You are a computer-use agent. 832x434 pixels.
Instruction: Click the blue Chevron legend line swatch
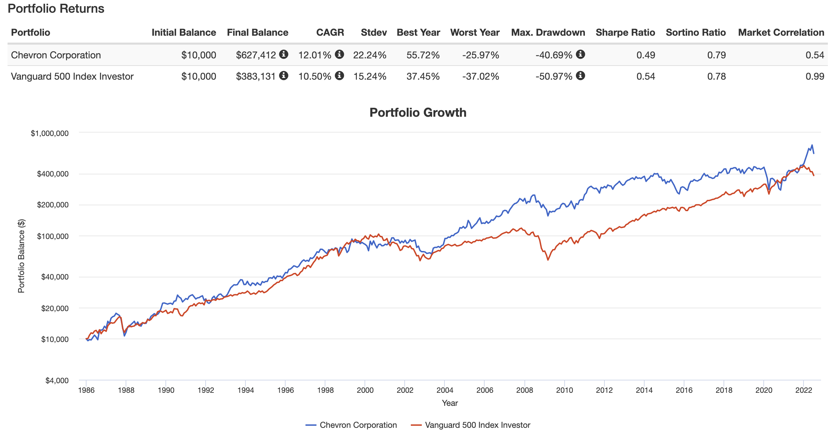click(x=311, y=425)
